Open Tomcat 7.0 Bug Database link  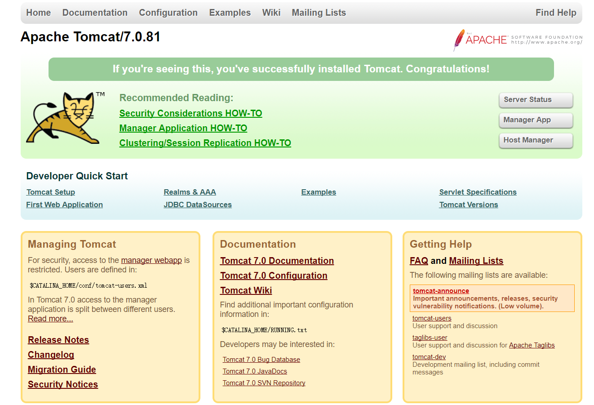pyautogui.click(x=262, y=360)
